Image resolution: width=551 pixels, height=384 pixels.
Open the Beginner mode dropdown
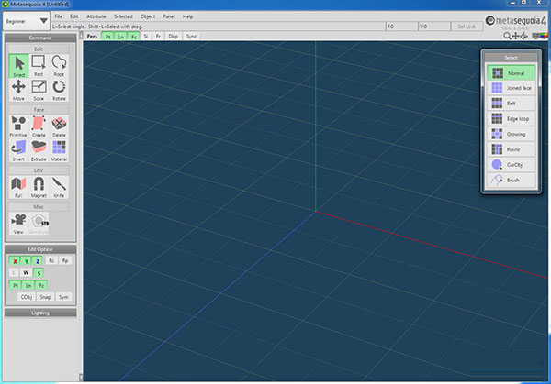click(x=26, y=19)
